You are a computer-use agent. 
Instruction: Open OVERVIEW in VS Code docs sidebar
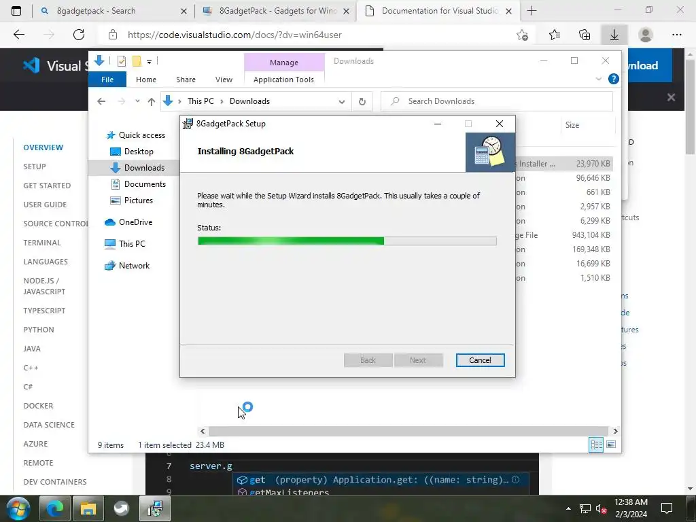pyautogui.click(x=43, y=147)
